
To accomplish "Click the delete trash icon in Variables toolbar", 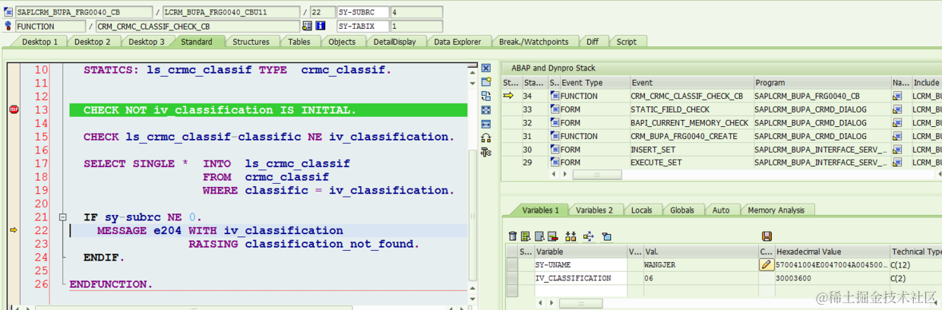I will pyautogui.click(x=513, y=236).
